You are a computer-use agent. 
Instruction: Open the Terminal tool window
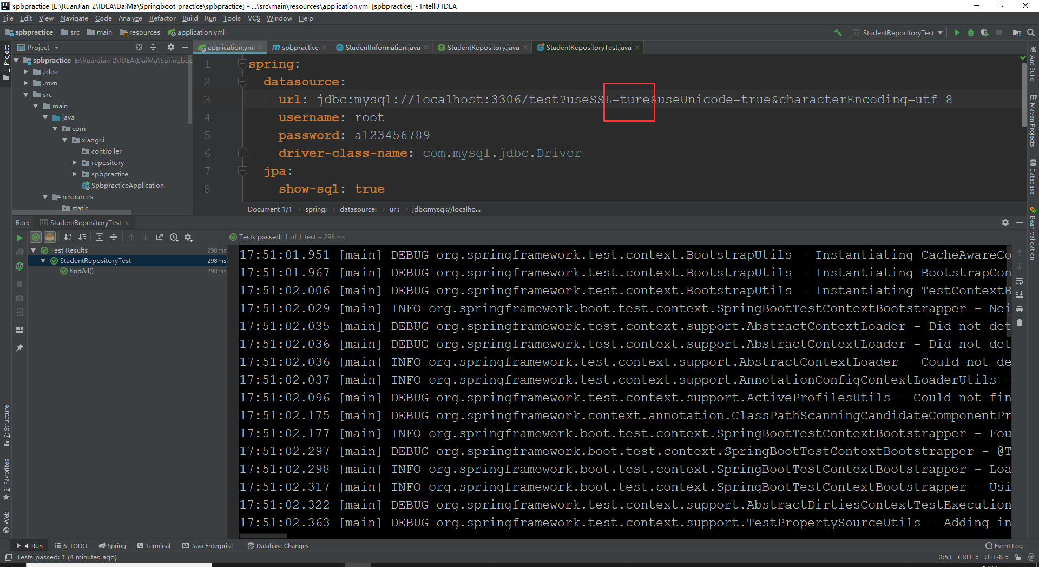[x=154, y=546]
